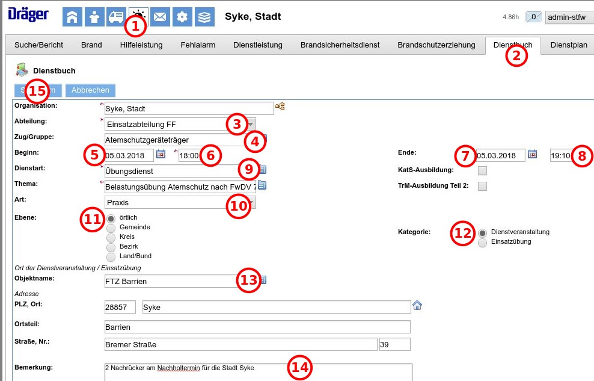Open the Thema selection list icon
Viewport: 594px width, 381px height.
pyautogui.click(x=262, y=185)
